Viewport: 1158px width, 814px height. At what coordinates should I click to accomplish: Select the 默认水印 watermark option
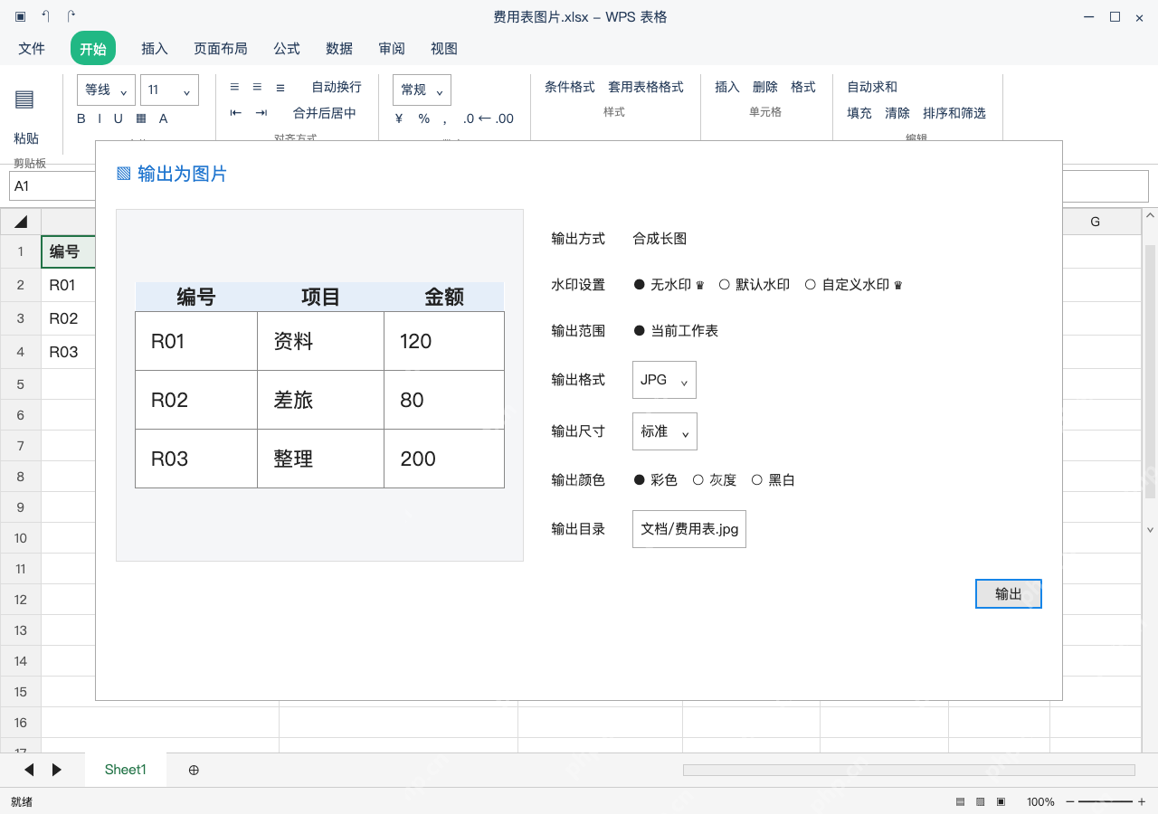[x=755, y=284]
